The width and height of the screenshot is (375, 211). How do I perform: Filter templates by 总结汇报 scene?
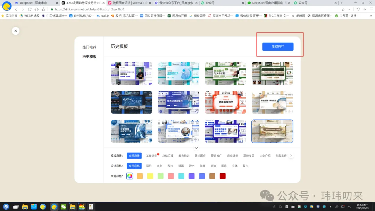pos(168,156)
